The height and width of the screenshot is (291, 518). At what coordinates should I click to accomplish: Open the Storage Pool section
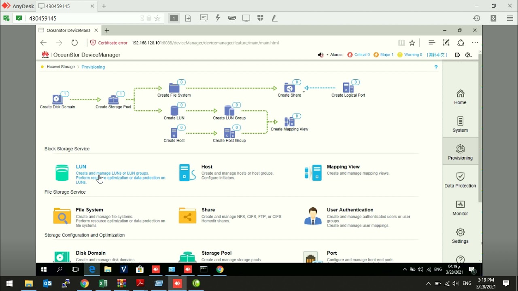(x=217, y=253)
